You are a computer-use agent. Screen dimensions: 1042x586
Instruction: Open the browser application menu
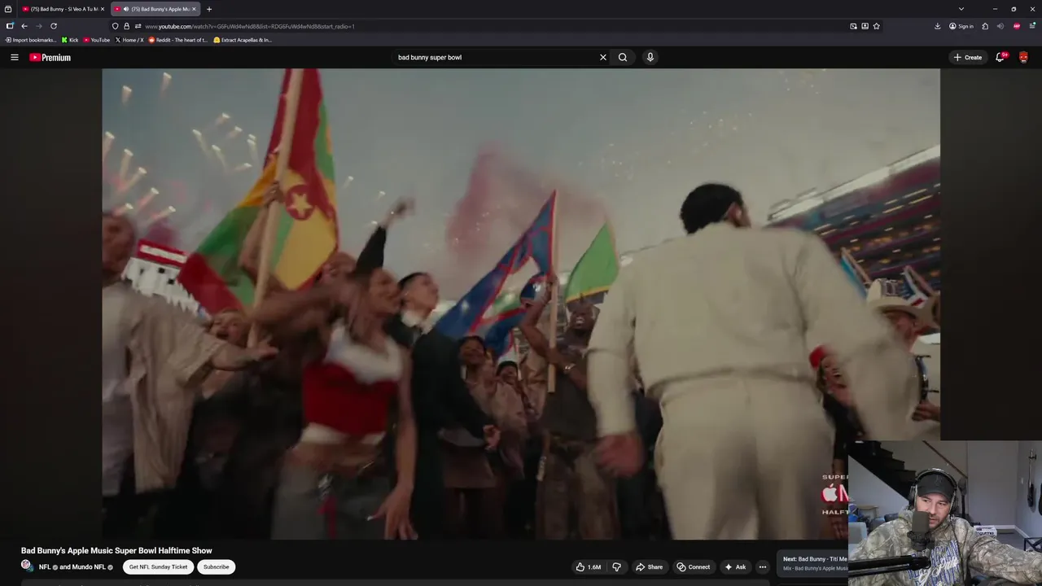[1032, 26]
